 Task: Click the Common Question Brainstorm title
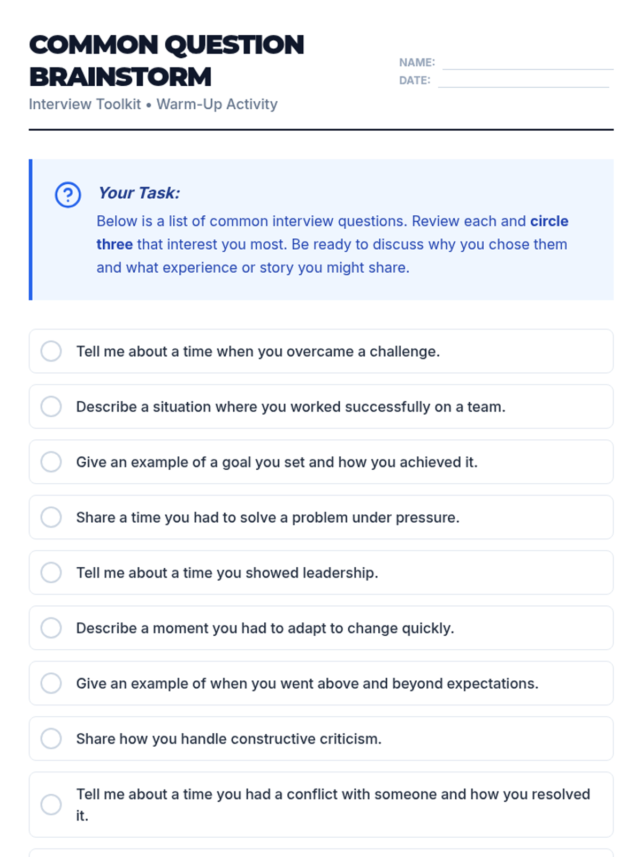(x=166, y=61)
